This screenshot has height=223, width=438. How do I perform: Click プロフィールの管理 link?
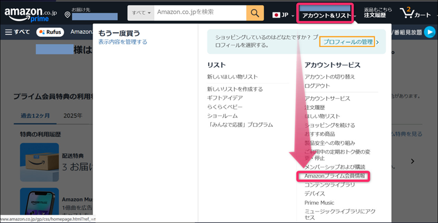348,42
